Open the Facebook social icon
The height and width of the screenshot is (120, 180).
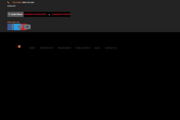pos(10,27)
